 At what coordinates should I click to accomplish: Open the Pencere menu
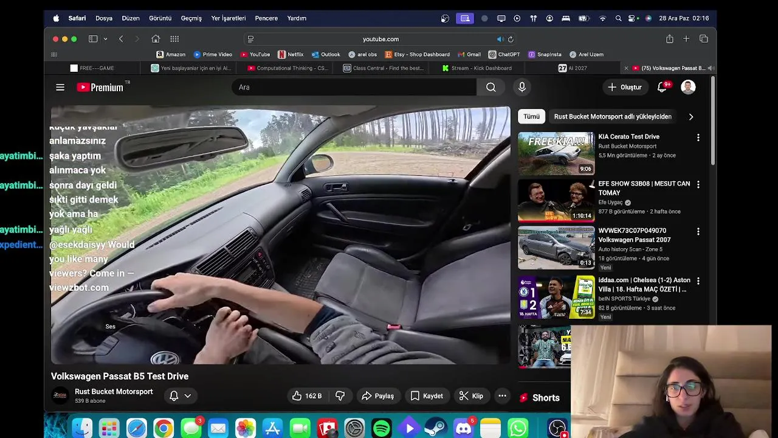pos(266,18)
